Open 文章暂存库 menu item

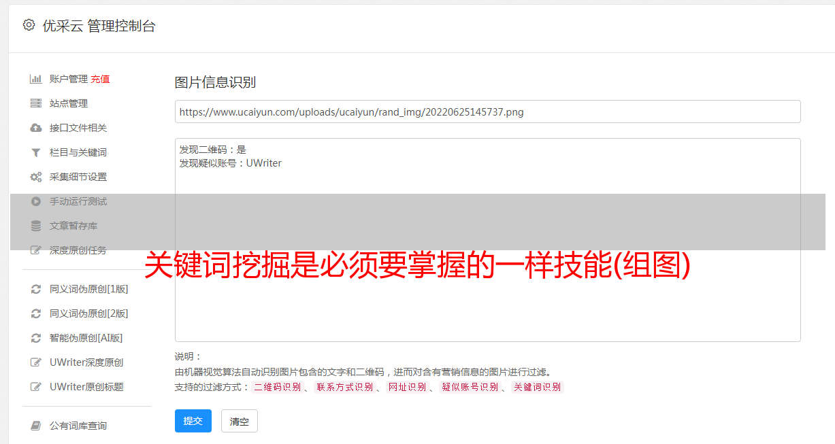(73, 226)
